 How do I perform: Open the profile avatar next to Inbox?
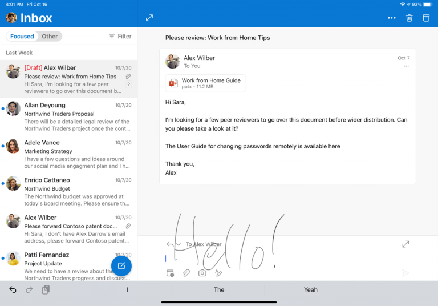click(11, 18)
